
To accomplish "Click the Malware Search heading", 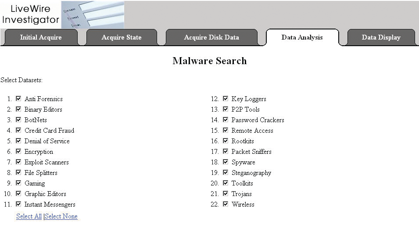I will point(210,61).
